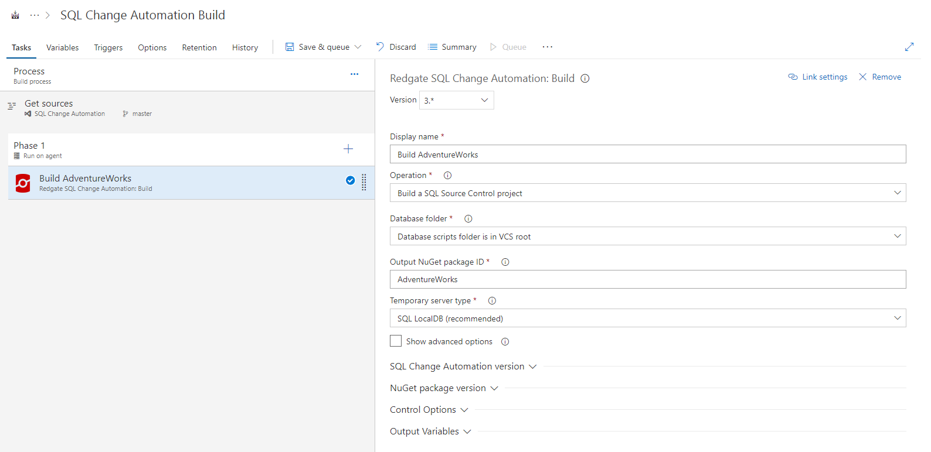The height and width of the screenshot is (452, 931).
Task: Click the Get sources filter icon
Action: (x=12, y=106)
